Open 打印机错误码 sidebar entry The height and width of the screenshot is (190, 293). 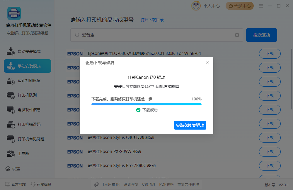28,124
